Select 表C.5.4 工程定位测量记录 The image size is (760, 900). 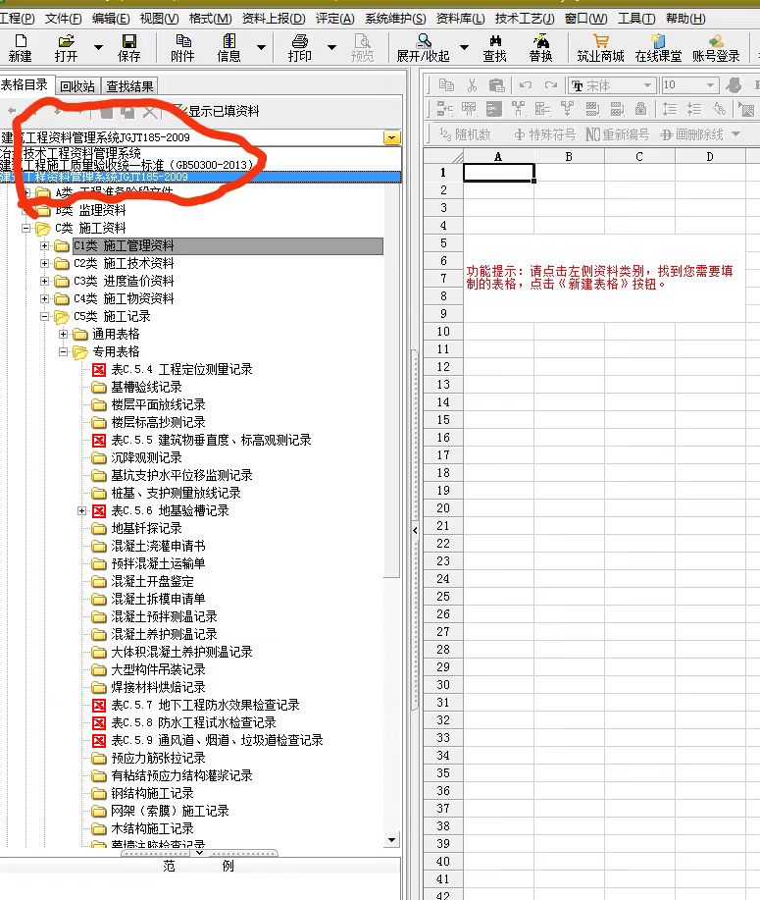tap(181, 370)
